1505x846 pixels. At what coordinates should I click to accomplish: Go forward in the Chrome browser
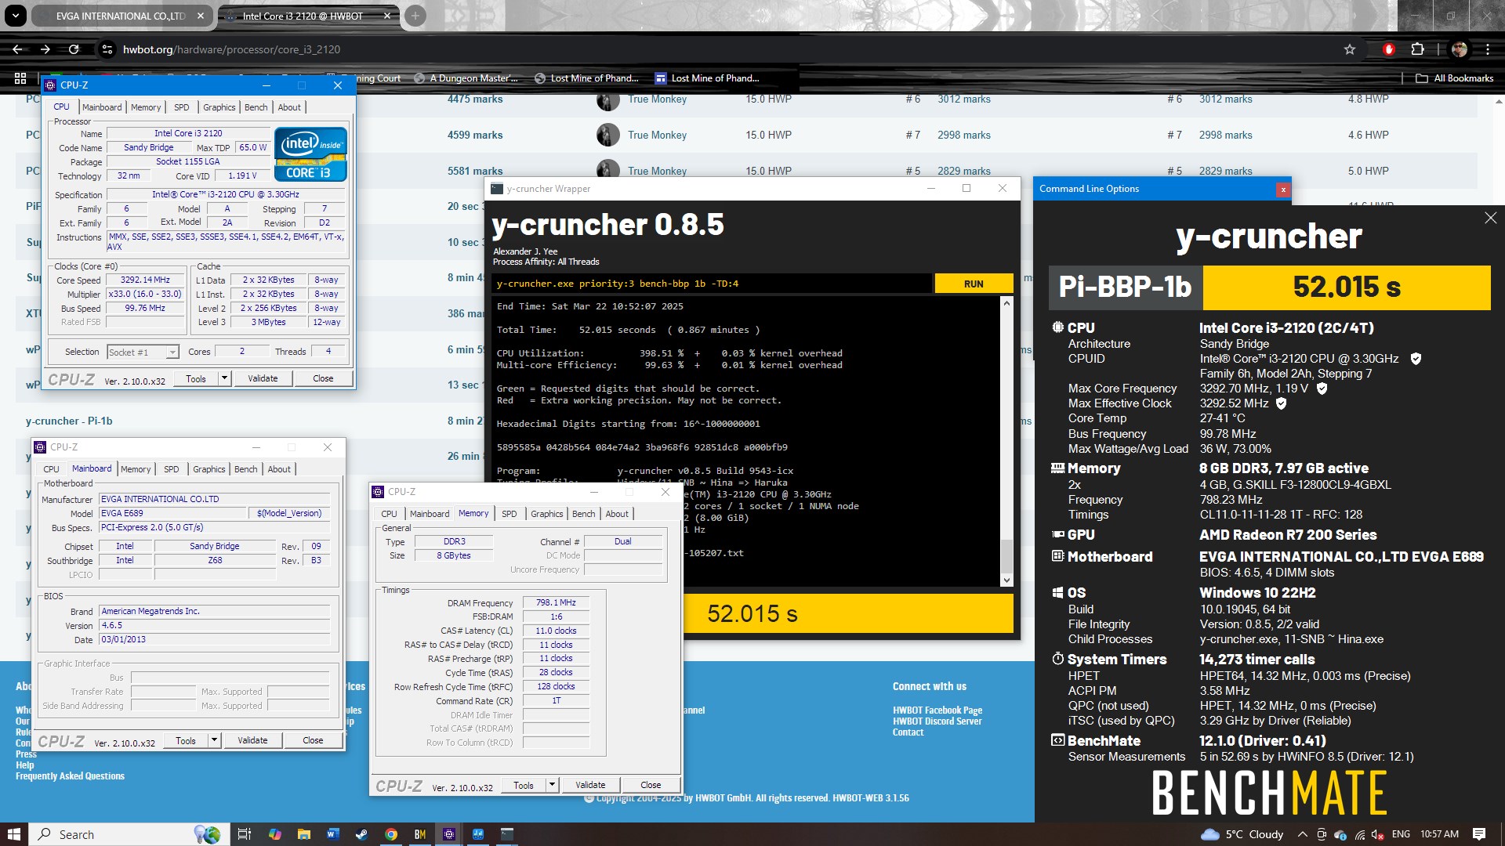tap(45, 49)
